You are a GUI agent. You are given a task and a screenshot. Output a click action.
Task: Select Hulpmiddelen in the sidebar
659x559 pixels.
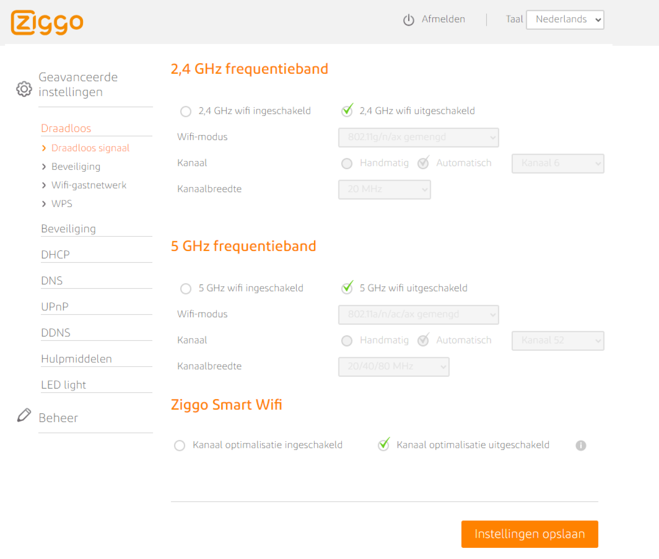(76, 359)
